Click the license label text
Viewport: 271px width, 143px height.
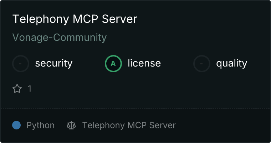tap(144, 63)
